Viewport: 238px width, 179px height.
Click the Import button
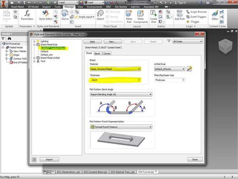point(50,159)
